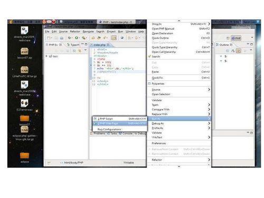The width and height of the screenshot is (264, 198).
Task: Choose Open PHP Manual from context menu
Action: 179,29
